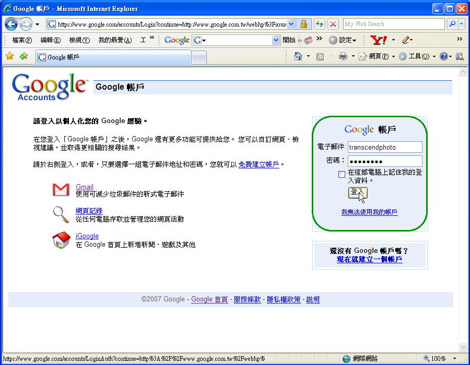The image size is (470, 365).
Task: Click the Forward arrow navigation button
Action: 26,24
